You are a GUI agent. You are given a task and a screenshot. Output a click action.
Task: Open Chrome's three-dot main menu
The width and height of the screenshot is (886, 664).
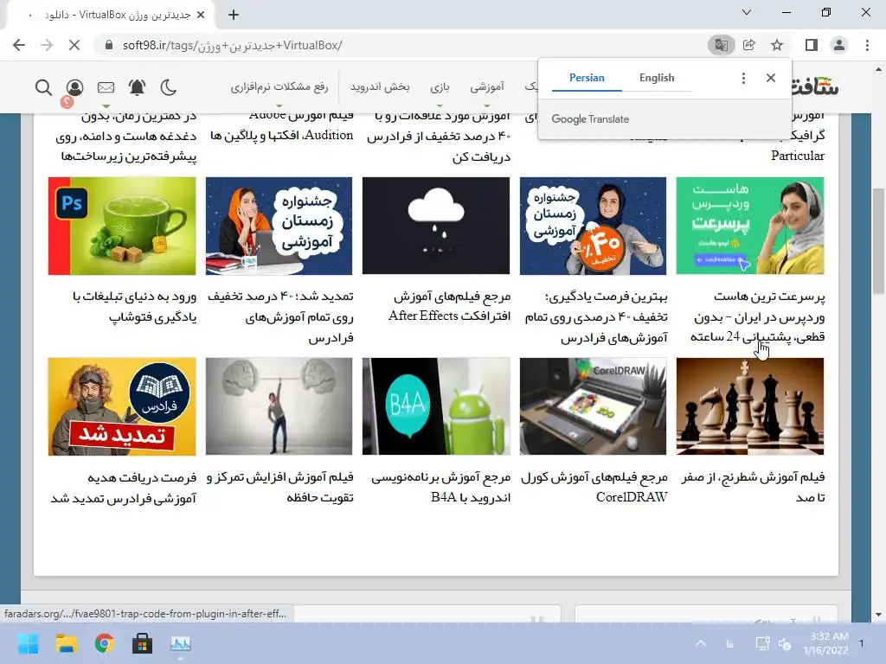(867, 45)
